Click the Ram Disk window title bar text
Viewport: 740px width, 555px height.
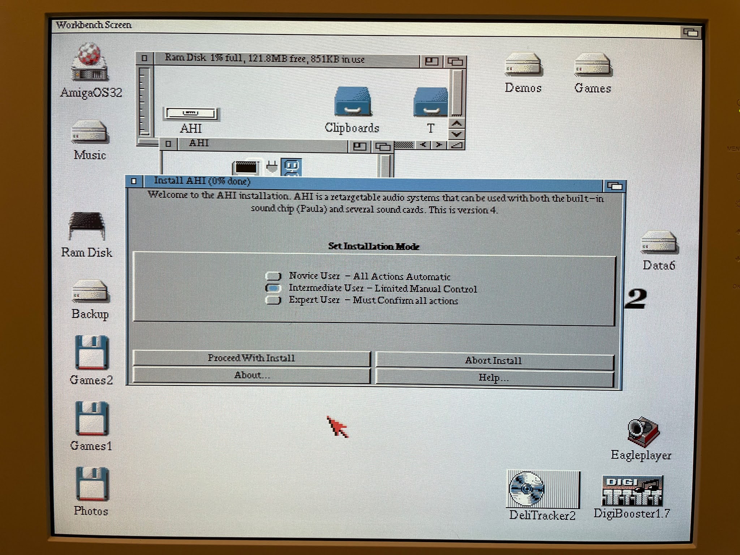coord(264,58)
